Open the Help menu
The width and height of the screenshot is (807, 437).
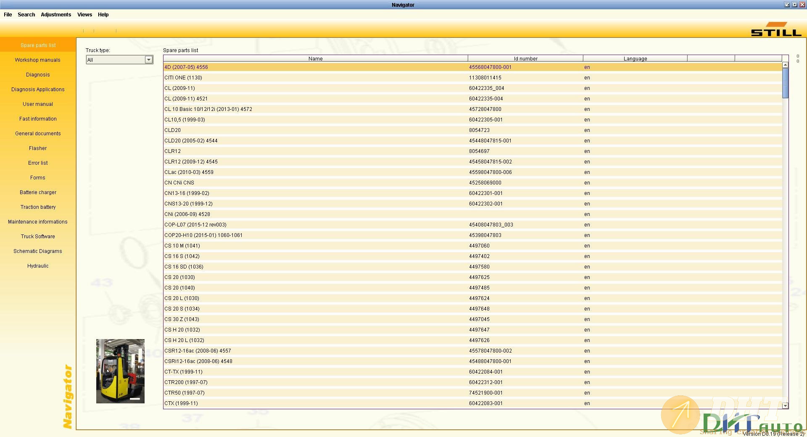(103, 15)
